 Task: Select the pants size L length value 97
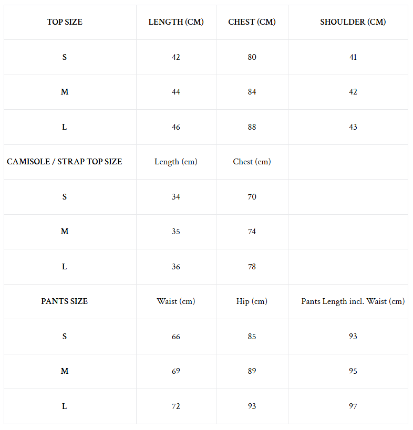click(353, 406)
